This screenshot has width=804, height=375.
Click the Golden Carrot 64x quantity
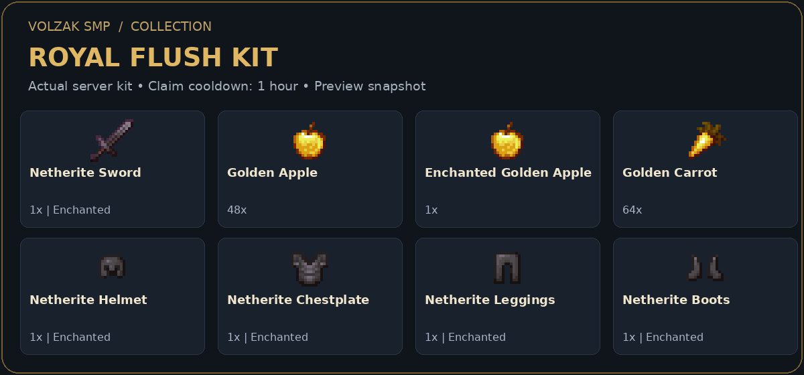coord(632,210)
